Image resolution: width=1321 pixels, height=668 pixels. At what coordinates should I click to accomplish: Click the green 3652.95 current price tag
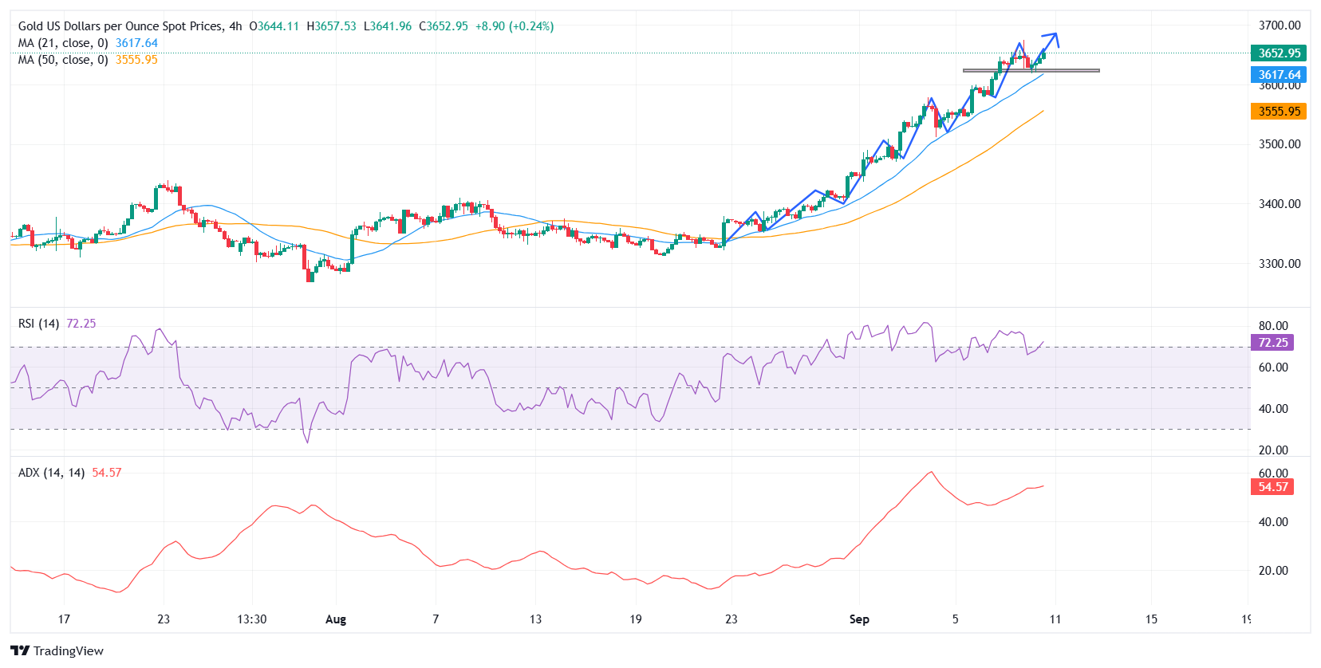click(x=1278, y=53)
